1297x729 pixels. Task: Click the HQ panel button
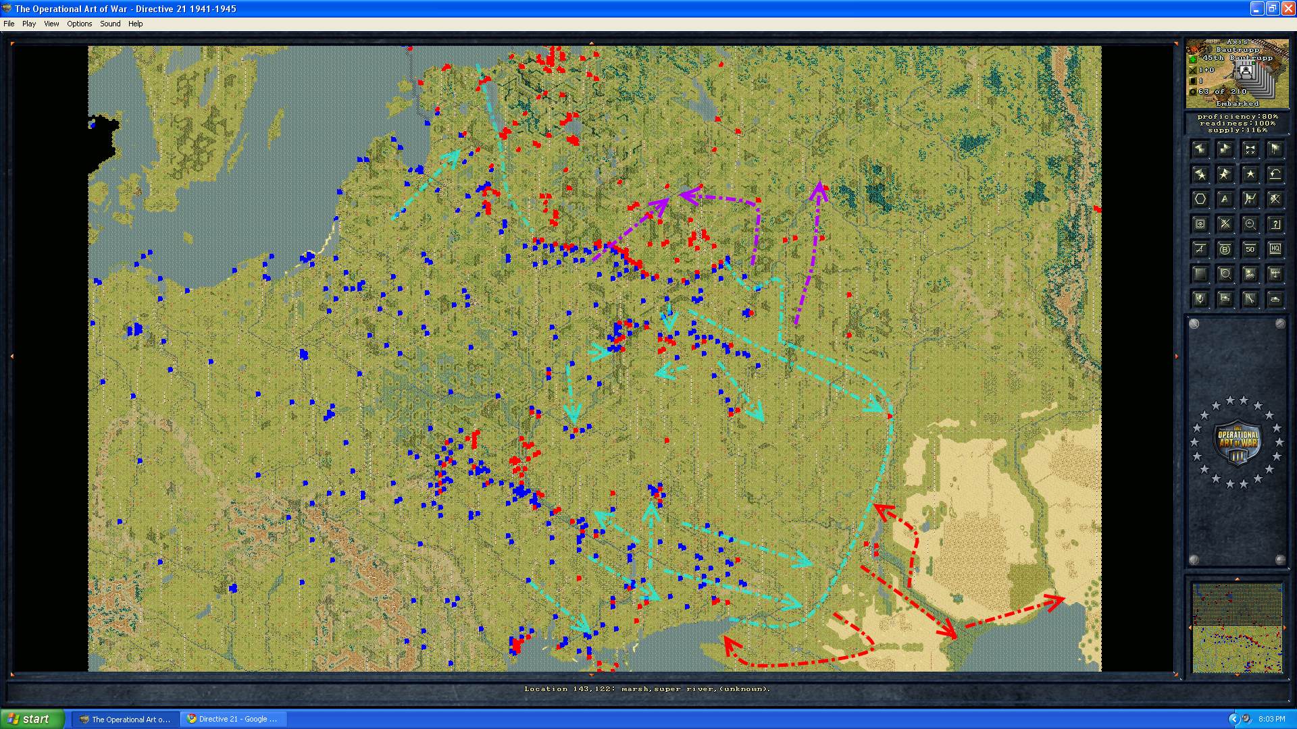click(1275, 248)
